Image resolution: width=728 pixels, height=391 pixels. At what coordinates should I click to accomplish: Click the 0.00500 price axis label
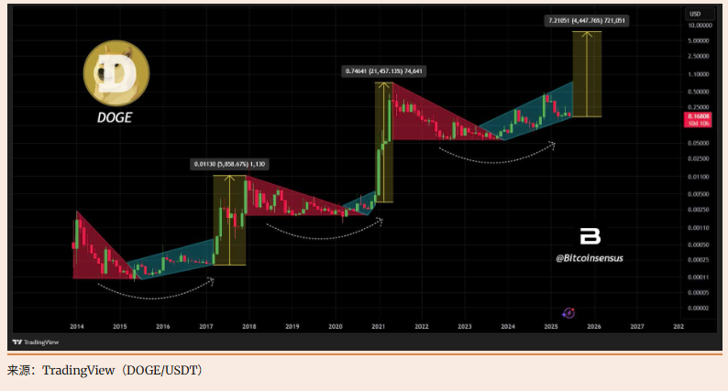[699, 194]
